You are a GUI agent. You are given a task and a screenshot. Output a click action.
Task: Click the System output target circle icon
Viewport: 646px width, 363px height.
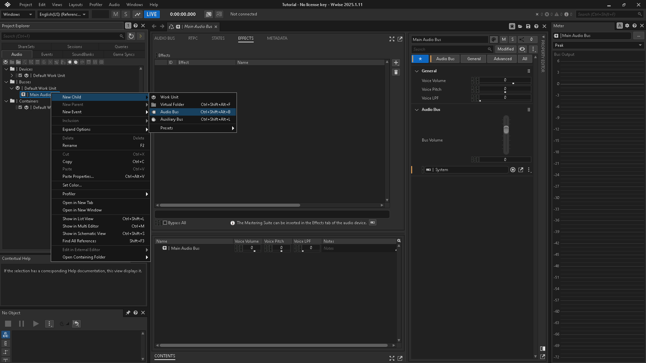pos(513,170)
